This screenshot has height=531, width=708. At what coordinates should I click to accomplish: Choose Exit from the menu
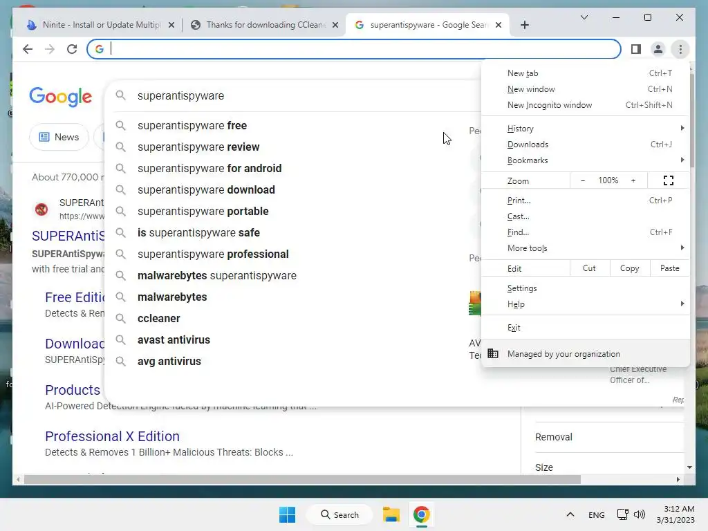coord(585,327)
